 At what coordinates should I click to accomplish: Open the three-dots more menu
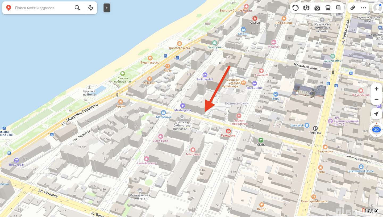(364, 8)
